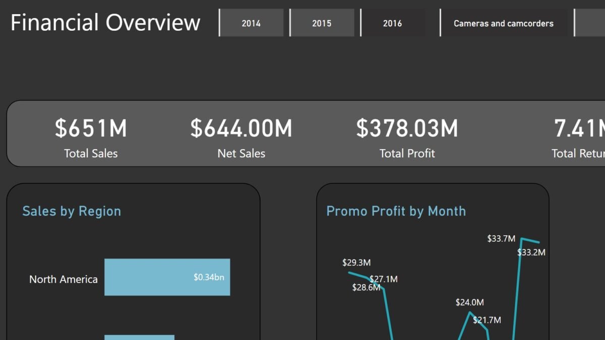Click the North America $0.34bn bar
Image resolution: width=605 pixels, height=340 pixels.
tap(167, 277)
